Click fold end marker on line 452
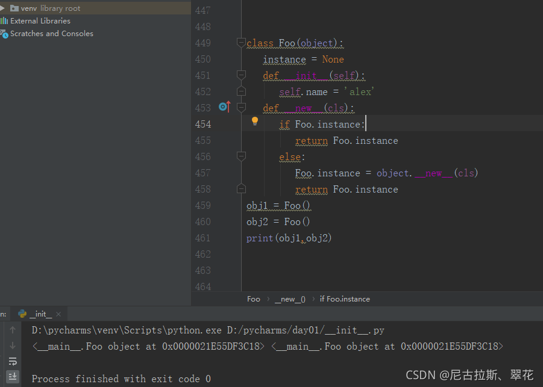 (x=241, y=91)
